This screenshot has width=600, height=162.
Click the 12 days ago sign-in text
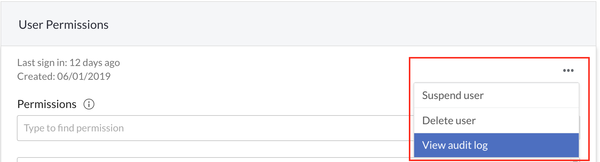pyautogui.click(x=95, y=63)
